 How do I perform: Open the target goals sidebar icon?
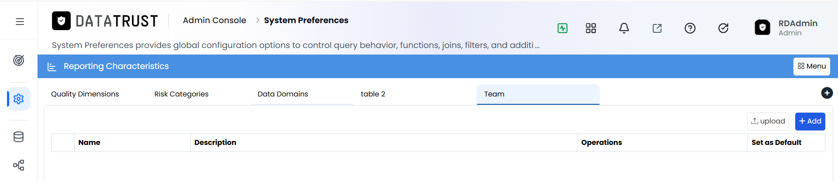[18, 60]
